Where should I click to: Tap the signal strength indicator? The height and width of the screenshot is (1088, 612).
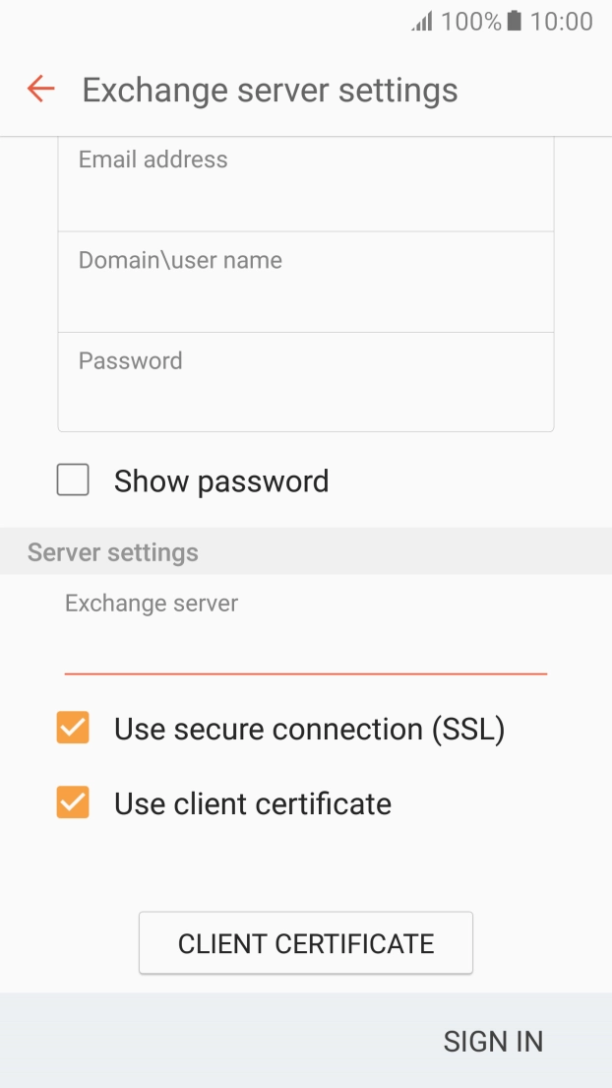420,21
